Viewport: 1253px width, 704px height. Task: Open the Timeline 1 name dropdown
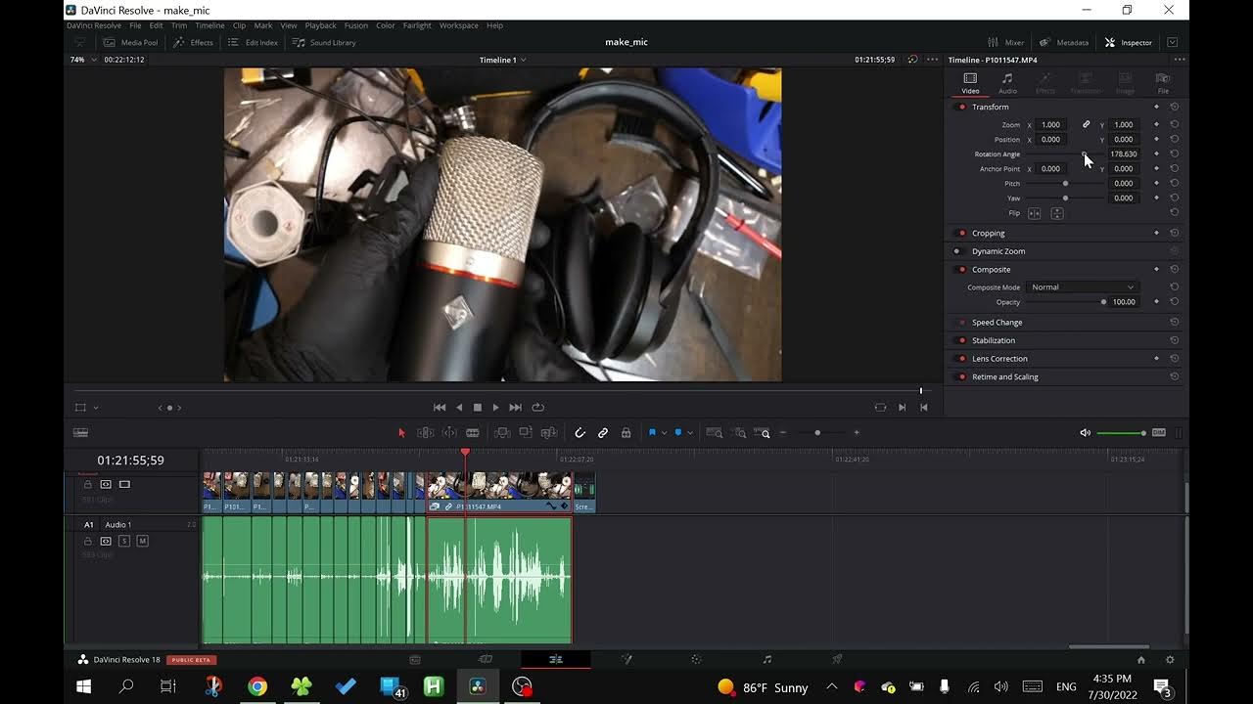tap(503, 60)
